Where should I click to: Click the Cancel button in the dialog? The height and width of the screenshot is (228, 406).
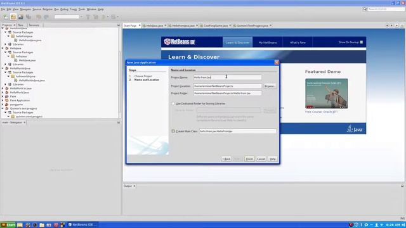(x=261, y=159)
